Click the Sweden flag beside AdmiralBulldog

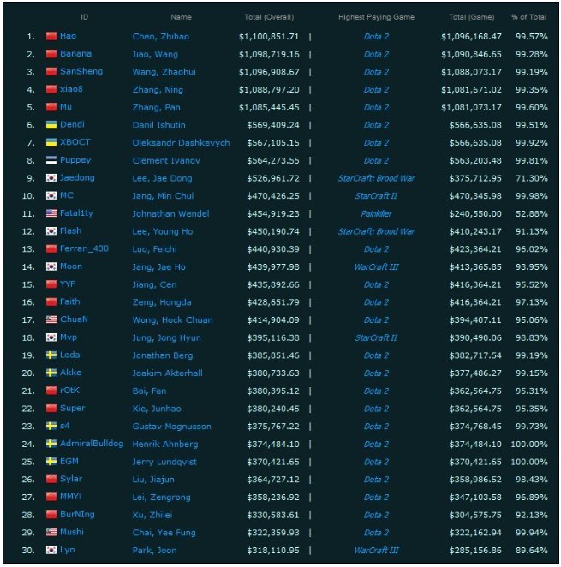(x=51, y=444)
